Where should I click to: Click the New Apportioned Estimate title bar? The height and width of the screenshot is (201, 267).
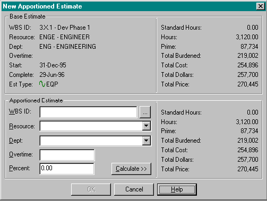[129, 6]
